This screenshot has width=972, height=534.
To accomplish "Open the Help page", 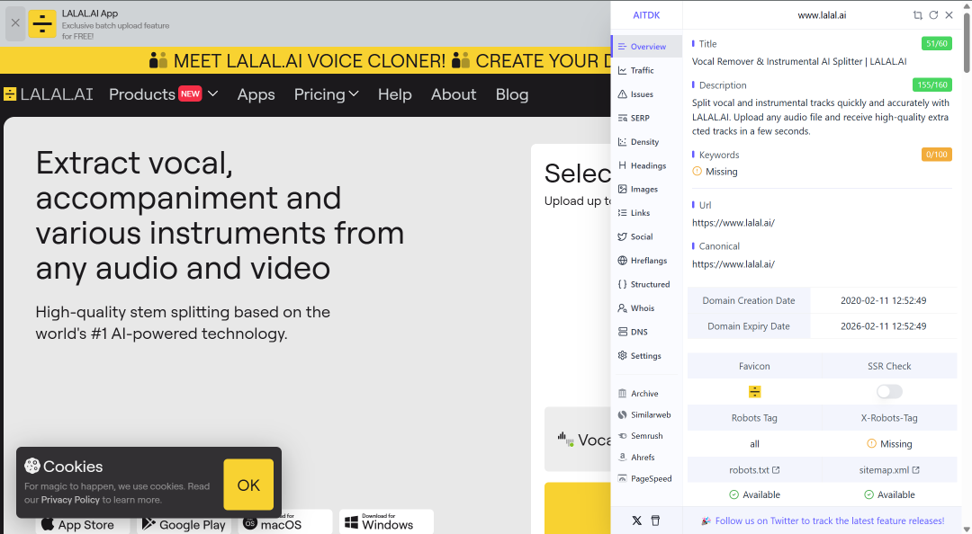I will click(395, 94).
